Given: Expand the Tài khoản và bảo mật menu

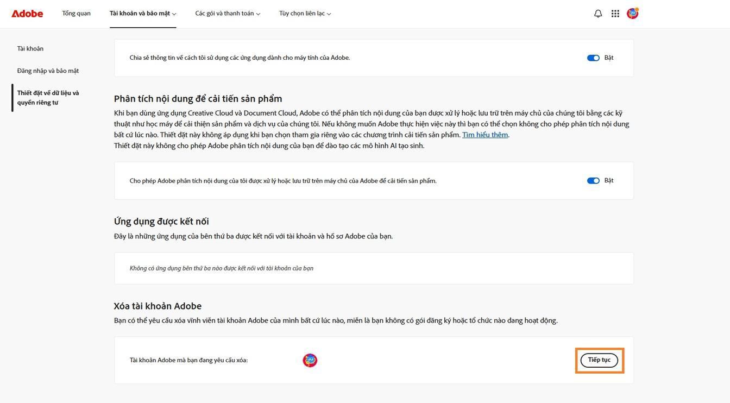Looking at the screenshot, I should tap(143, 14).
